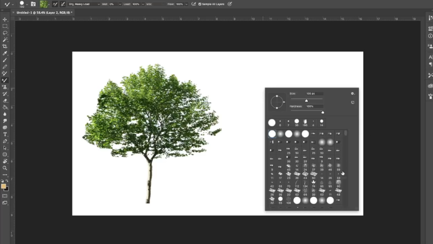The image size is (433, 244).
Task: Switch to the Untitled-1 document tab
Action: (43, 13)
